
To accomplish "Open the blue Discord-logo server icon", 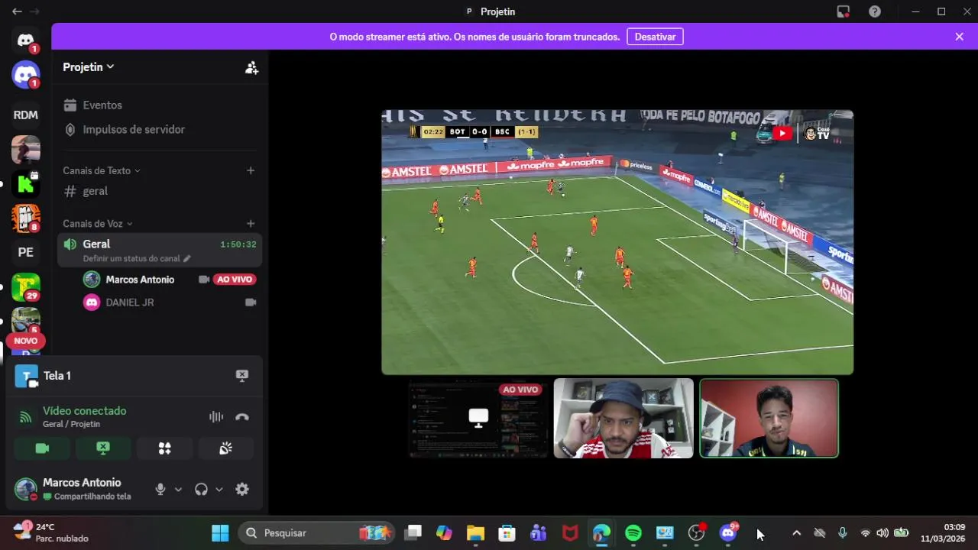I will tap(25, 75).
